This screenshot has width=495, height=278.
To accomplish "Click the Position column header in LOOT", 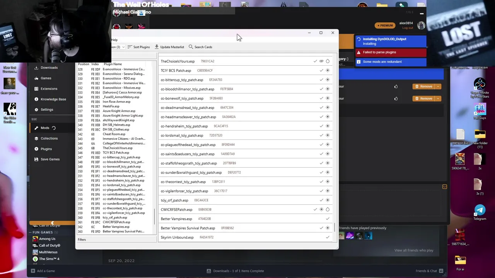I will pyautogui.click(x=83, y=64).
